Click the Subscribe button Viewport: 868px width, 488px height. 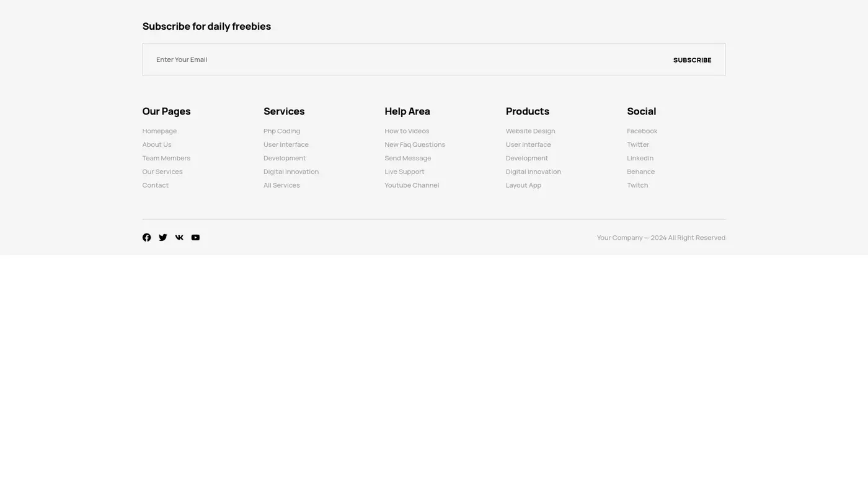pos(692,60)
